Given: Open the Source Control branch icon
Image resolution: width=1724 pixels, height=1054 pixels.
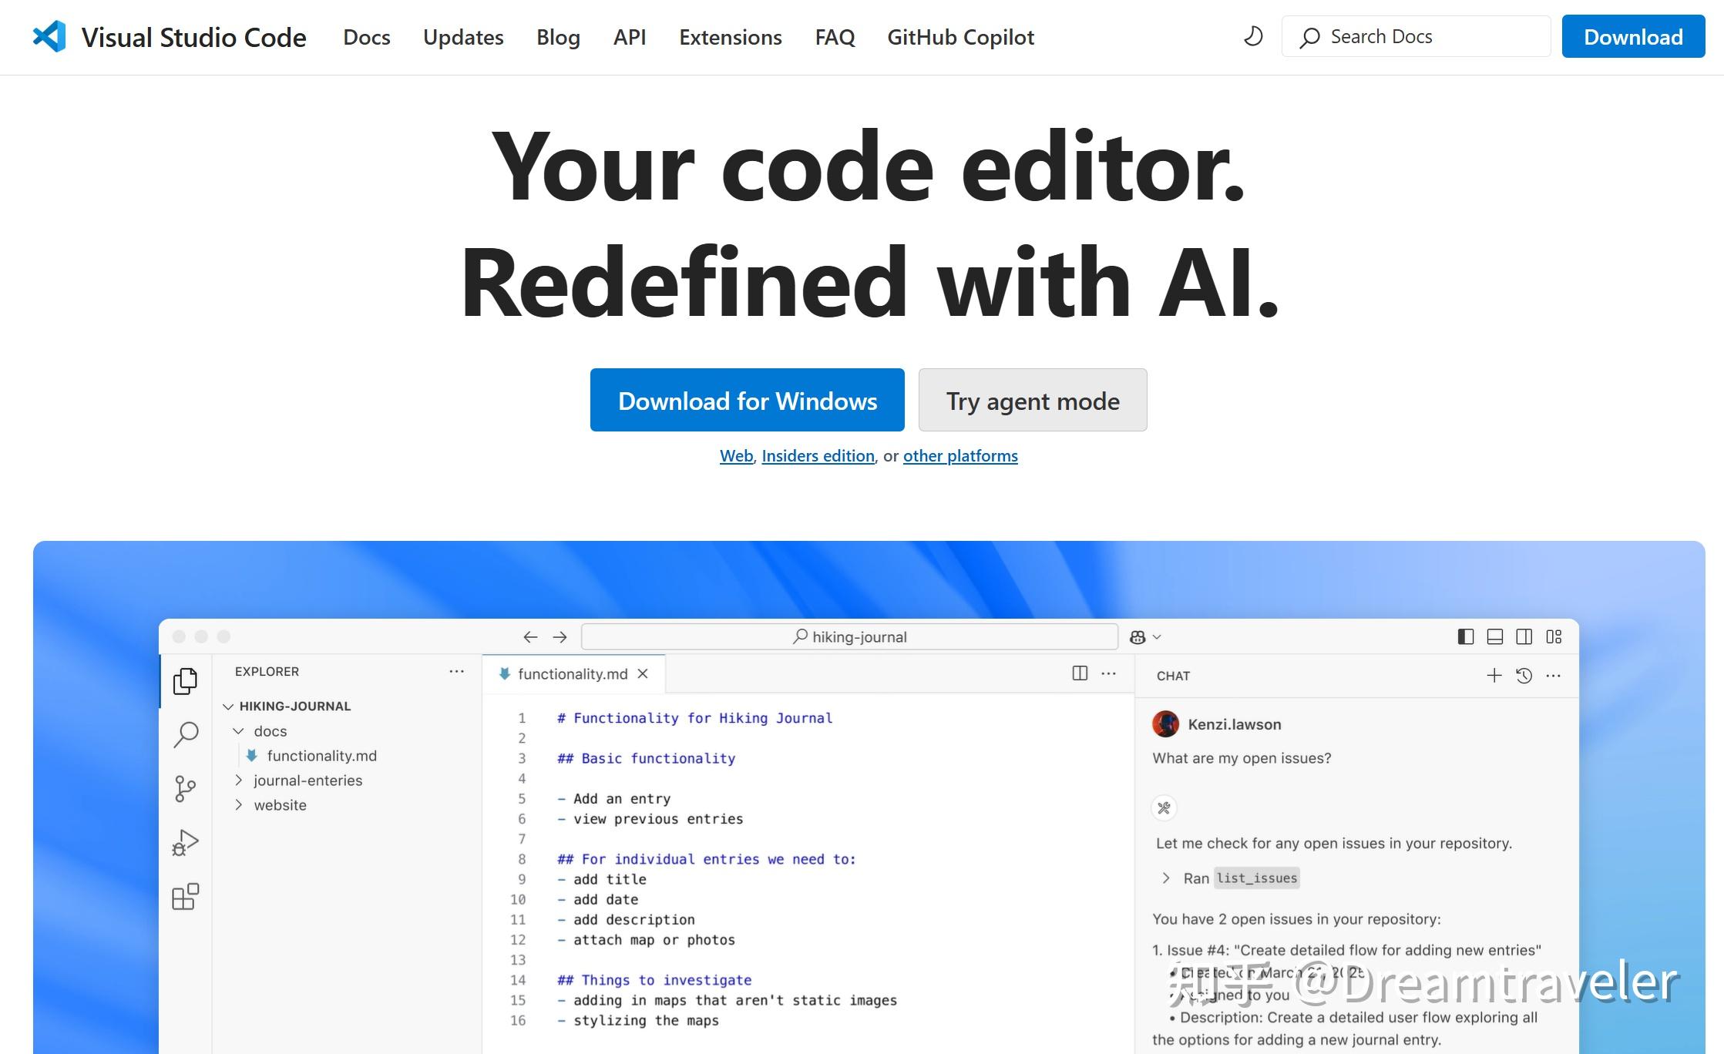Looking at the screenshot, I should 186,789.
